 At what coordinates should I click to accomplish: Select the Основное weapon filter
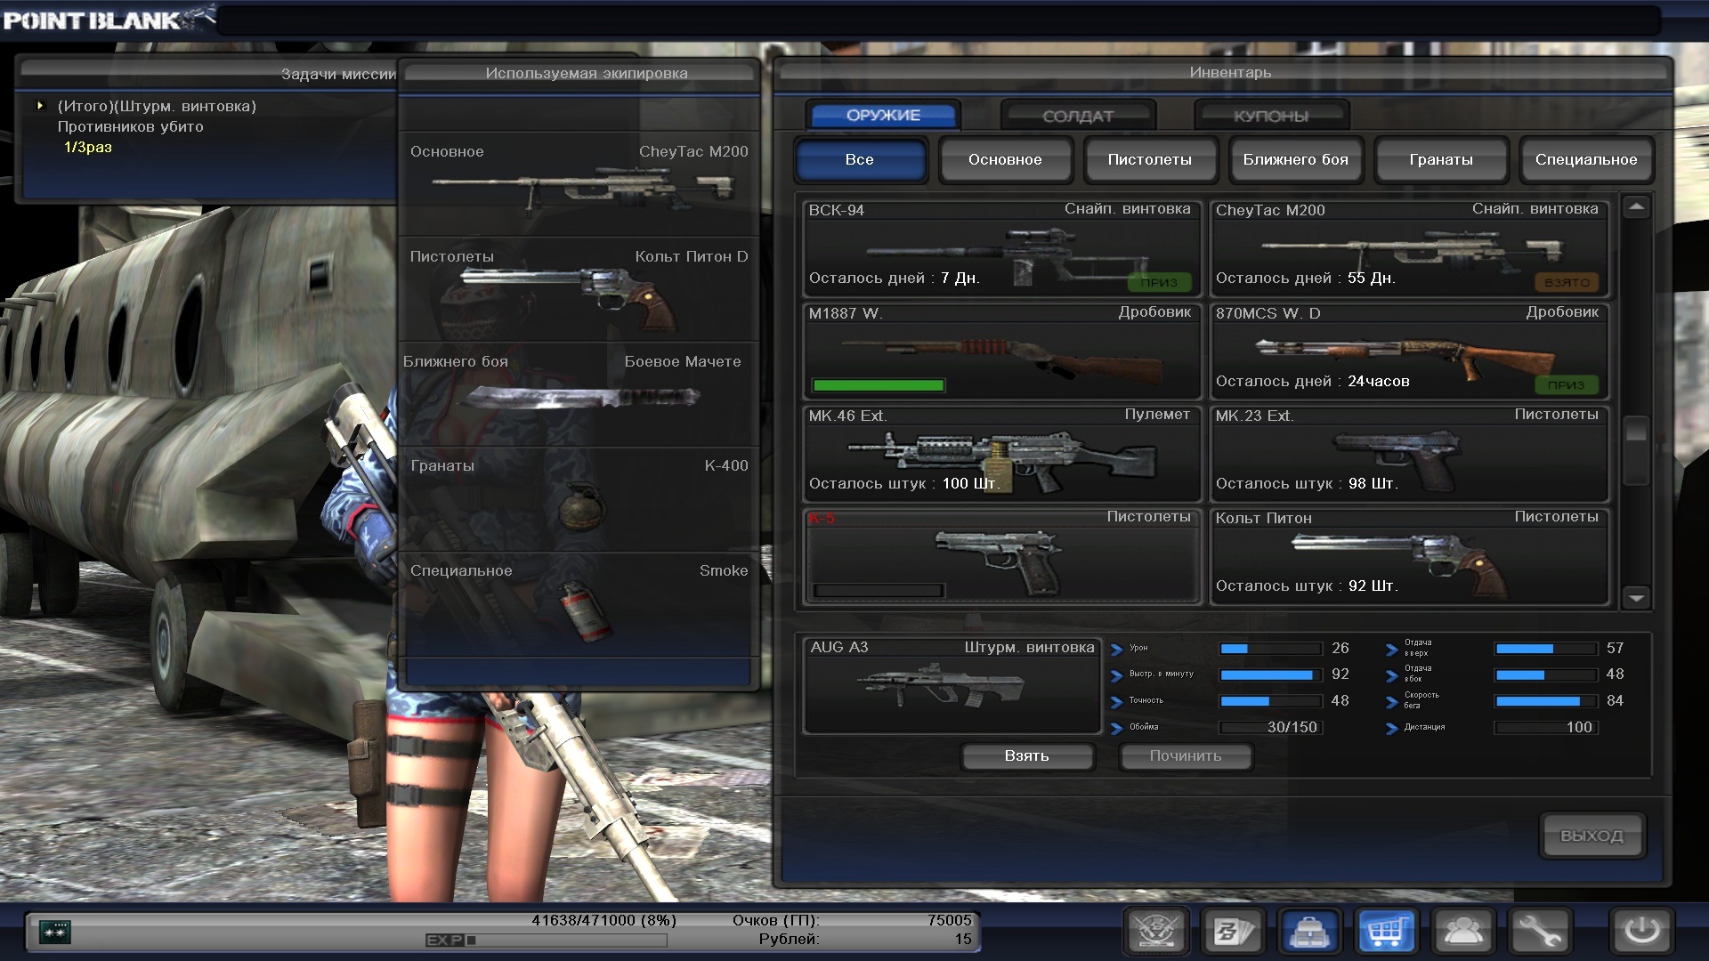pyautogui.click(x=1005, y=159)
